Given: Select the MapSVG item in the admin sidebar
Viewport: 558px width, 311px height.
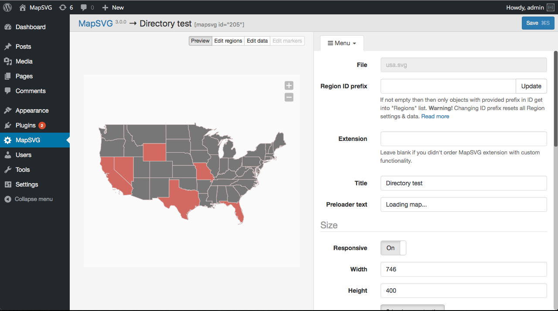Looking at the screenshot, I should point(27,140).
